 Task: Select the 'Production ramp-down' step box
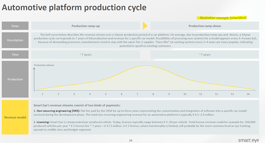tap(205, 26)
